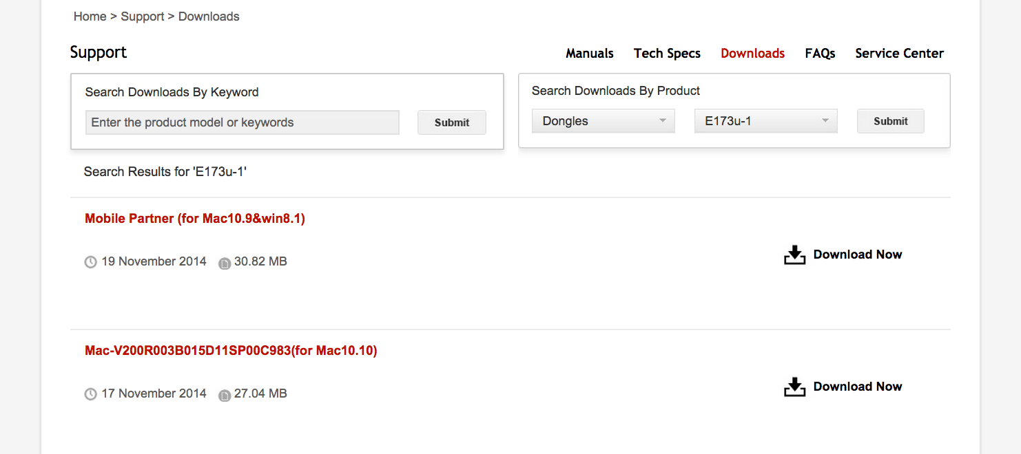Screen dimensions: 1021x454
Task: Open Mac-V200R003B015D11SP00C983 title link
Action: coord(231,351)
